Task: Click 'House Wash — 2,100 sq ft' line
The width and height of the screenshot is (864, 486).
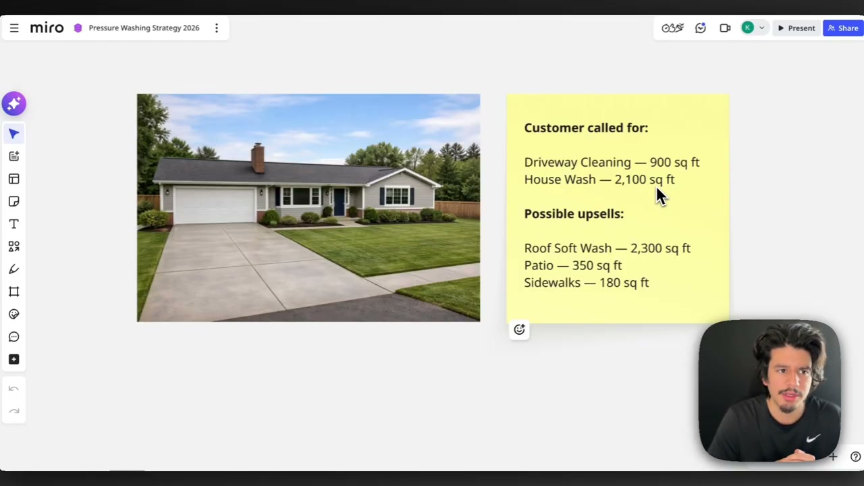Action: [599, 180]
